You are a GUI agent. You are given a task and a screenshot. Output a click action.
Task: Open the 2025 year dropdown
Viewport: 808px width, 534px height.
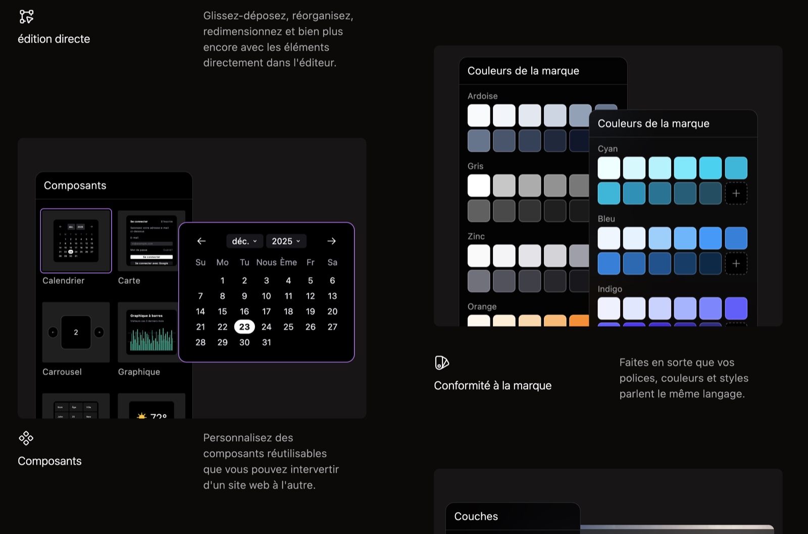(286, 241)
